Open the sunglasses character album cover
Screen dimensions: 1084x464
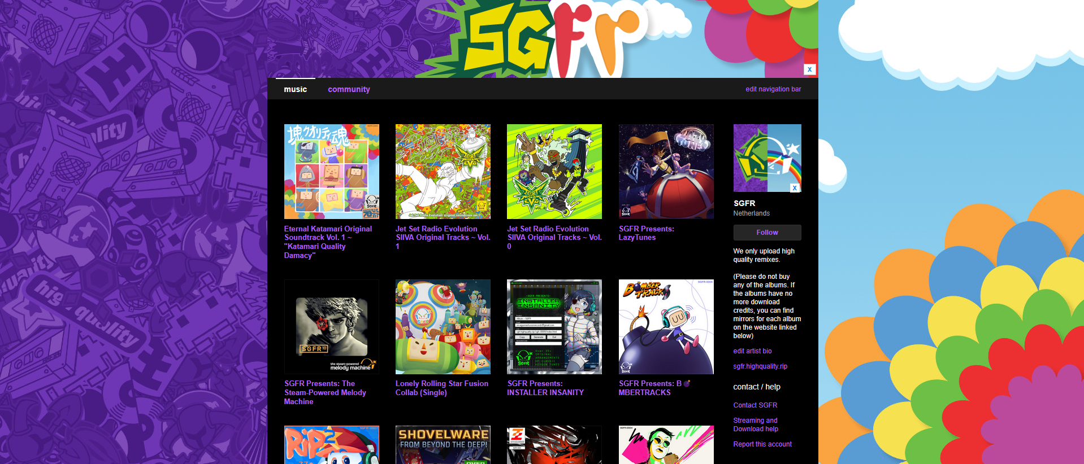pyautogui.click(x=666, y=445)
